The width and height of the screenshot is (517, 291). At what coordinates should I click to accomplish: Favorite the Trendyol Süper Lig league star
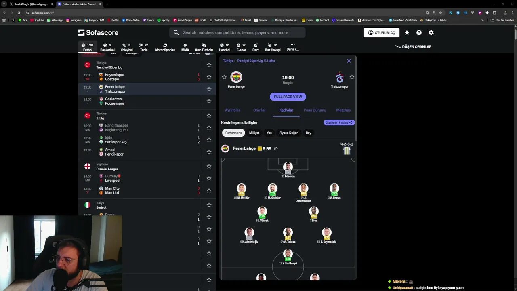point(209,65)
